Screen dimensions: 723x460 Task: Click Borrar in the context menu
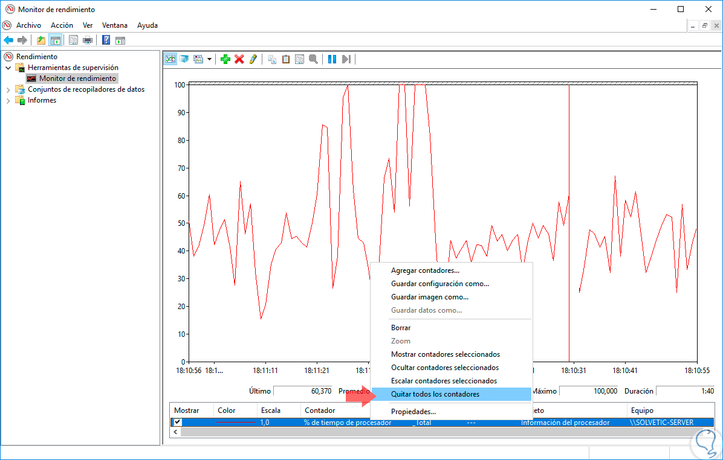point(452,327)
